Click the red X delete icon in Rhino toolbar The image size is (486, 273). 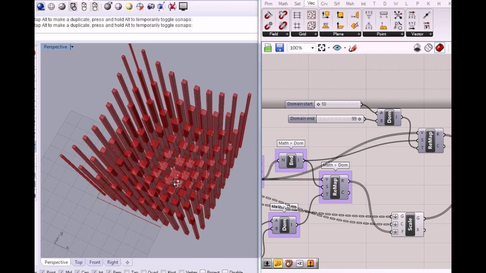click(172, 6)
